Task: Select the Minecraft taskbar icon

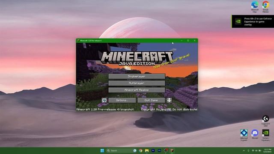Action: click(x=172, y=151)
